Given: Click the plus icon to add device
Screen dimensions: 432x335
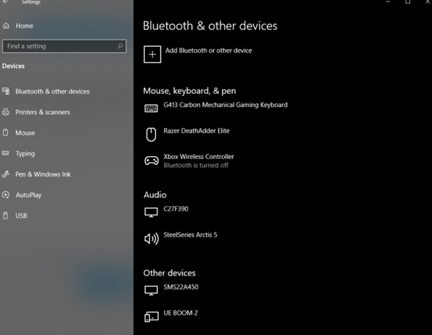Looking at the screenshot, I should (152, 54).
